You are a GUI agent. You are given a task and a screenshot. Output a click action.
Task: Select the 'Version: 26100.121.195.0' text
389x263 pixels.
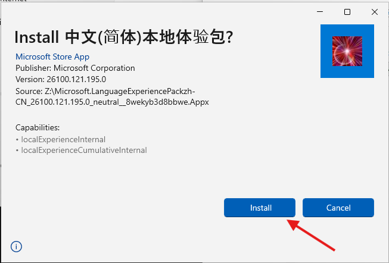61,79
